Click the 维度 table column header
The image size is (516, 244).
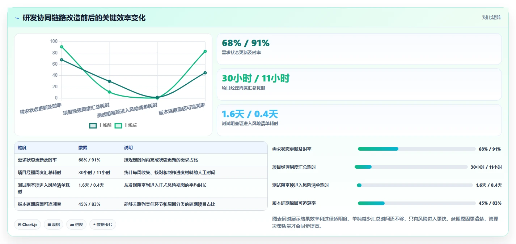[22, 148]
